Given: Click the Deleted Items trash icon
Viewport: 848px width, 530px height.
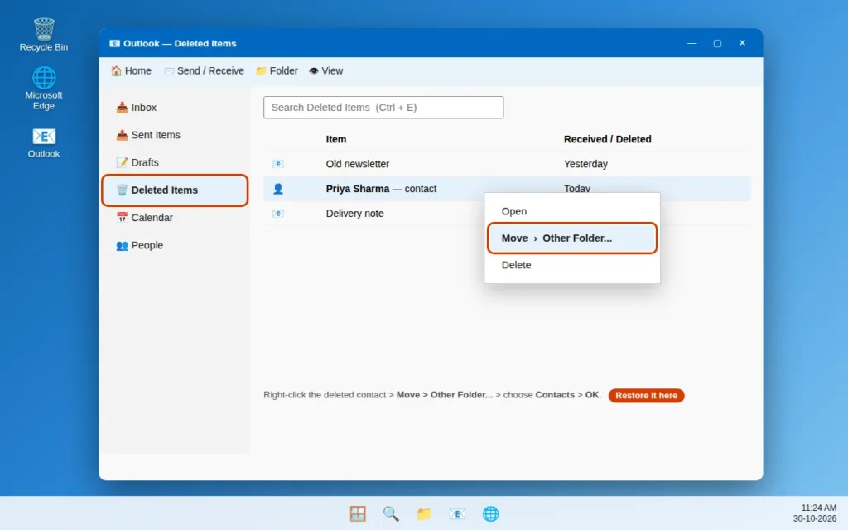Looking at the screenshot, I should click(x=123, y=190).
